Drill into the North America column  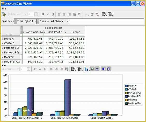[x=24, y=32]
